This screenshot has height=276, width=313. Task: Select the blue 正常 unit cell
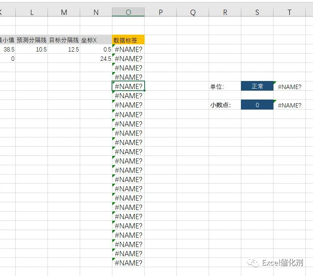tap(257, 86)
